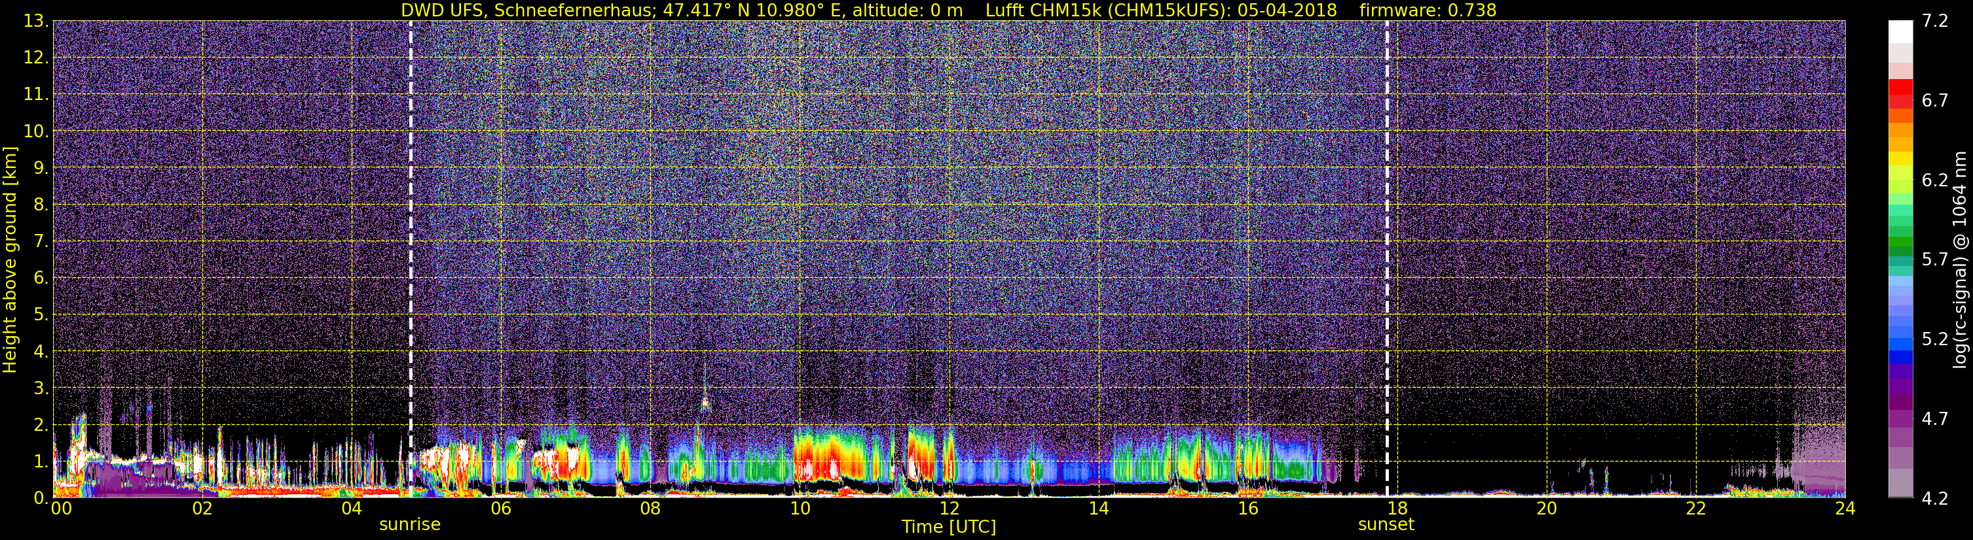Click the '0.' tick on the height axis
Image resolution: width=1973 pixels, height=540 pixels.
coord(41,497)
